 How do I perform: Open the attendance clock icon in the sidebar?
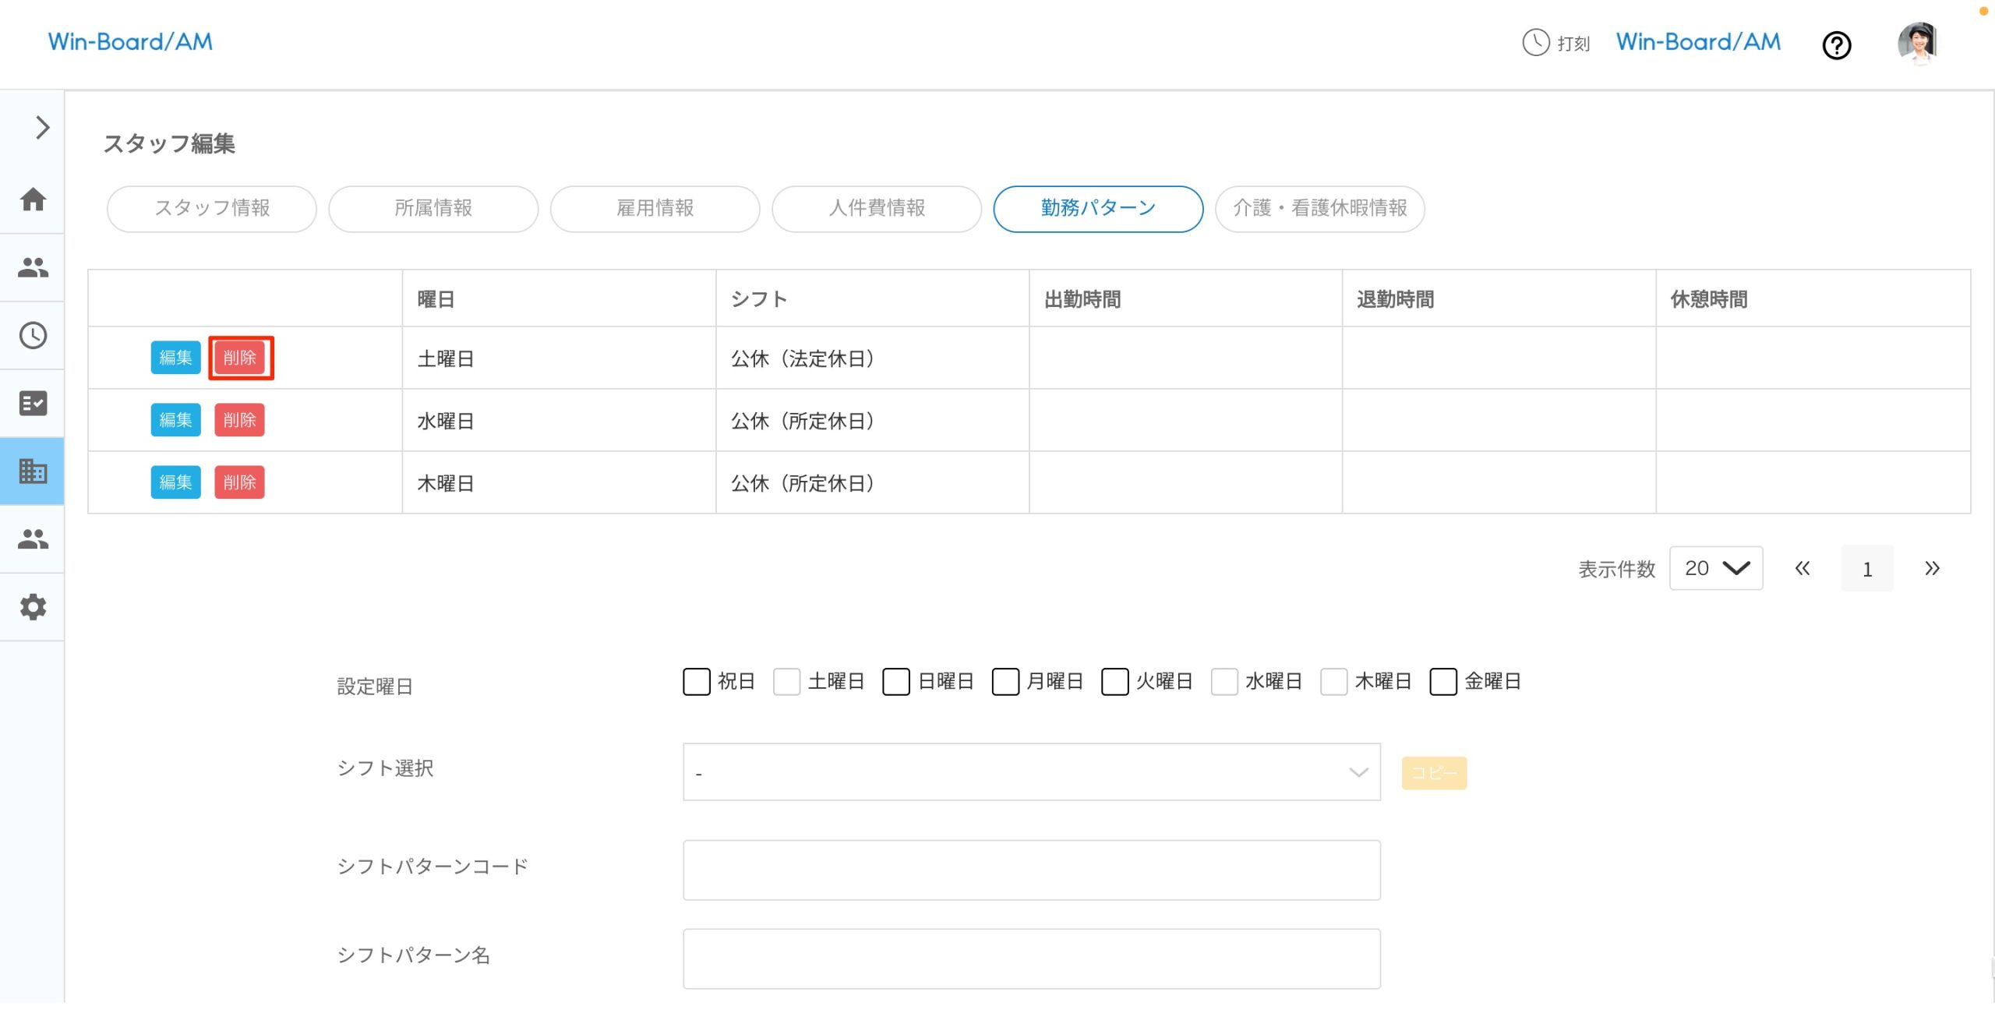pyautogui.click(x=33, y=337)
